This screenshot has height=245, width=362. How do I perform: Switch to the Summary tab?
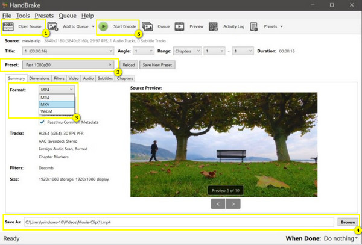coord(16,78)
